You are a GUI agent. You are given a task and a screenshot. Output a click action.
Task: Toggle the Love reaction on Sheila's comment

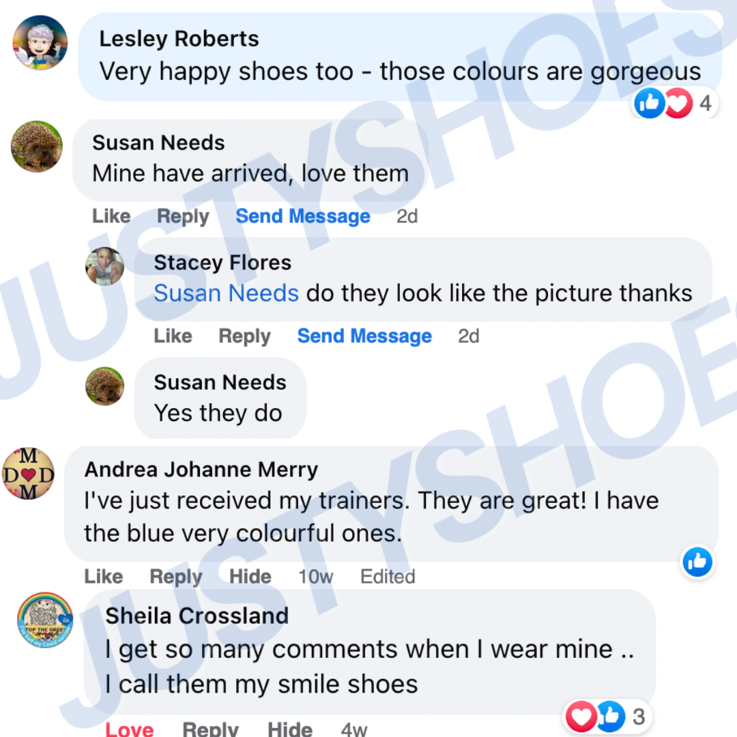[x=129, y=729]
